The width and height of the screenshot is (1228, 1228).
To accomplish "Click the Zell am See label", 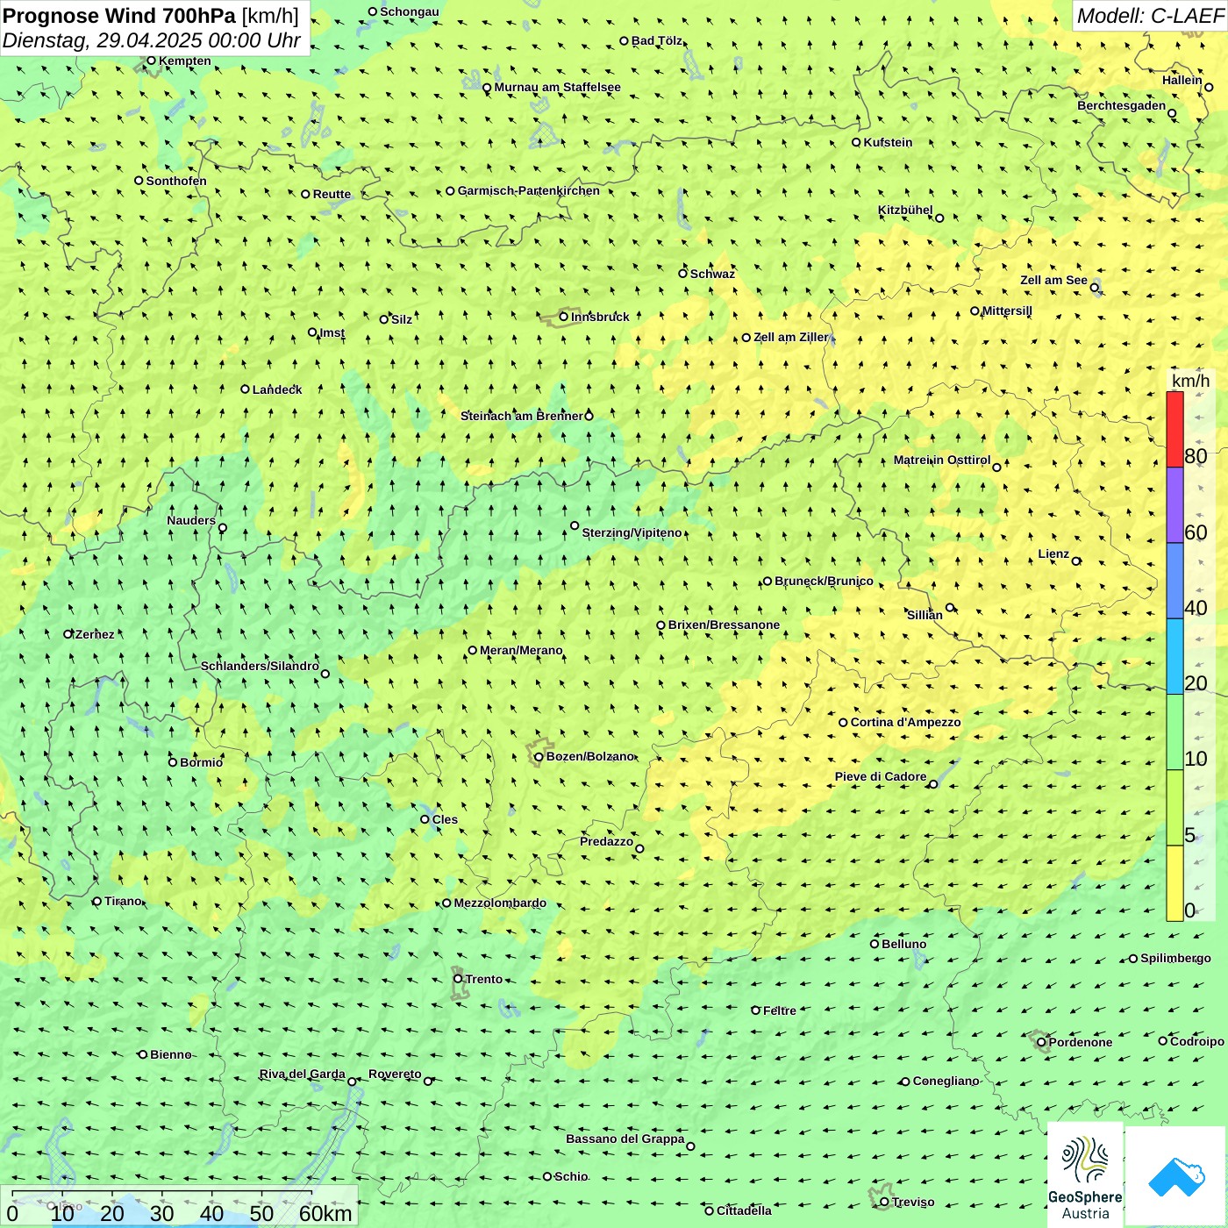I will [x=1053, y=280].
